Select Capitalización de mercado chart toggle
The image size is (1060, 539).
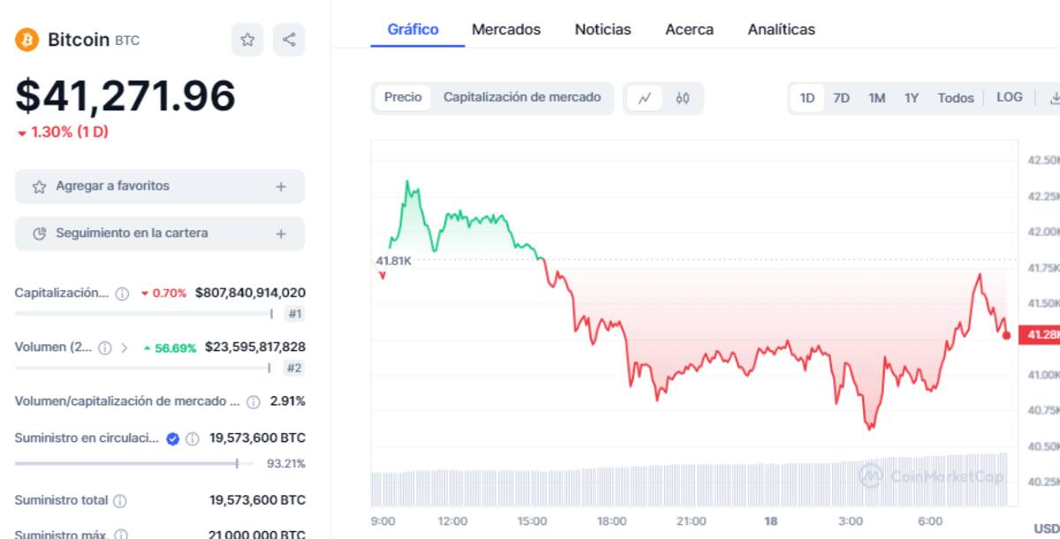[x=522, y=97]
